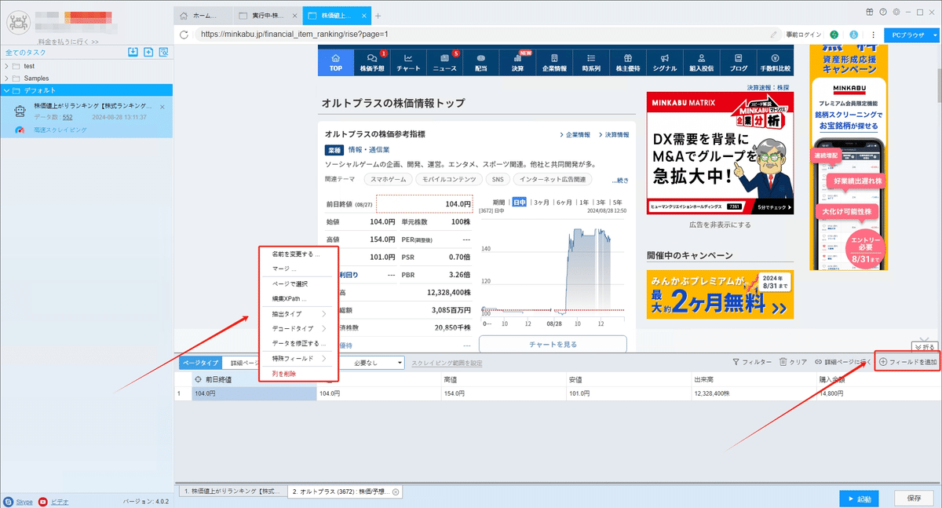Select the 3ヶ月 chart period
942x508 pixels.
pos(541,202)
